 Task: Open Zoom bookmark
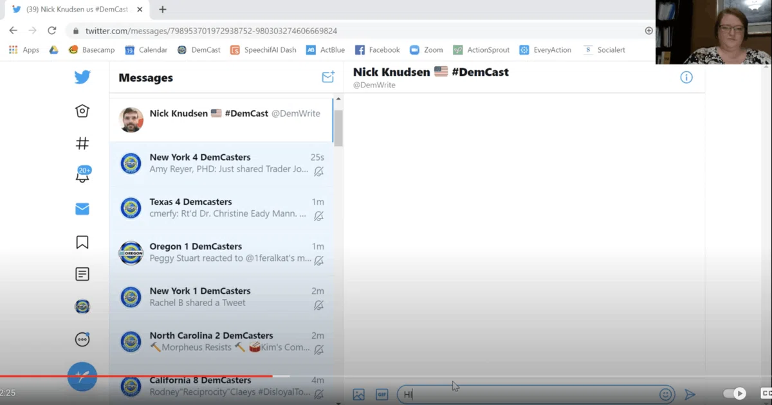(427, 50)
